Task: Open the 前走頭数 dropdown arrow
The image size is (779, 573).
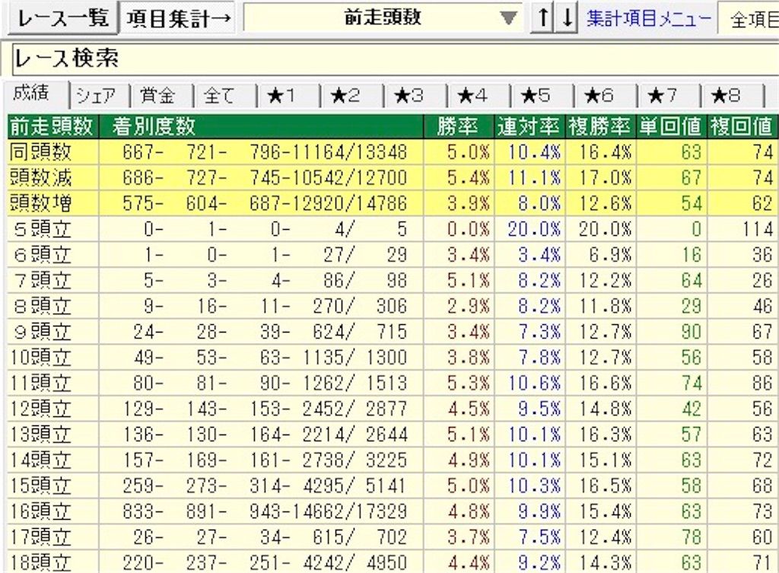Action: pos(507,18)
